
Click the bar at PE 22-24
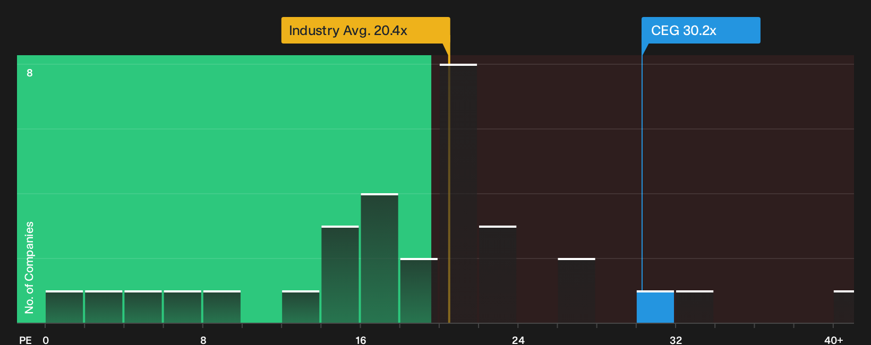pyautogui.click(x=498, y=274)
